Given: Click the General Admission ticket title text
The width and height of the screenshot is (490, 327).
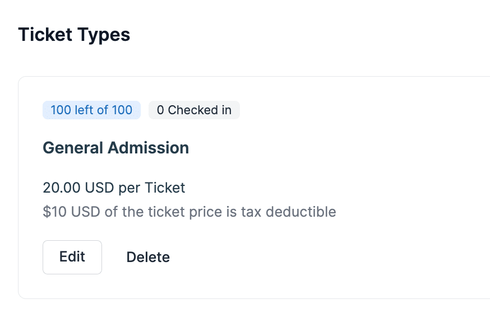Looking at the screenshot, I should pyautogui.click(x=115, y=147).
